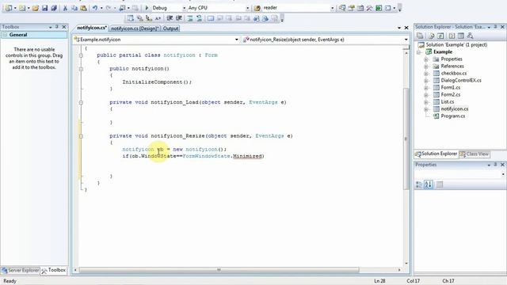Image resolution: width=507 pixels, height=285 pixels.
Task: Collapse the notifyicon_Load method outline
Action: coord(81,103)
